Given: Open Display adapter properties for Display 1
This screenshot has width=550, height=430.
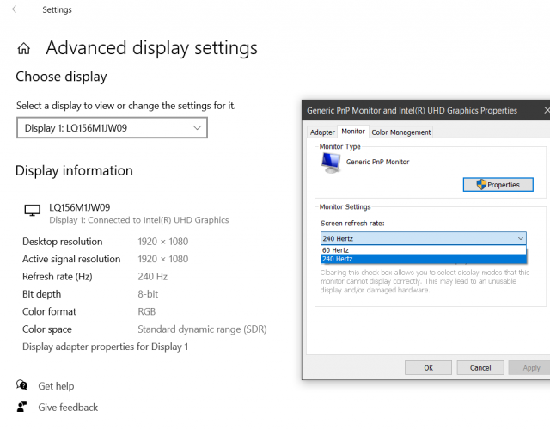Looking at the screenshot, I should (105, 347).
